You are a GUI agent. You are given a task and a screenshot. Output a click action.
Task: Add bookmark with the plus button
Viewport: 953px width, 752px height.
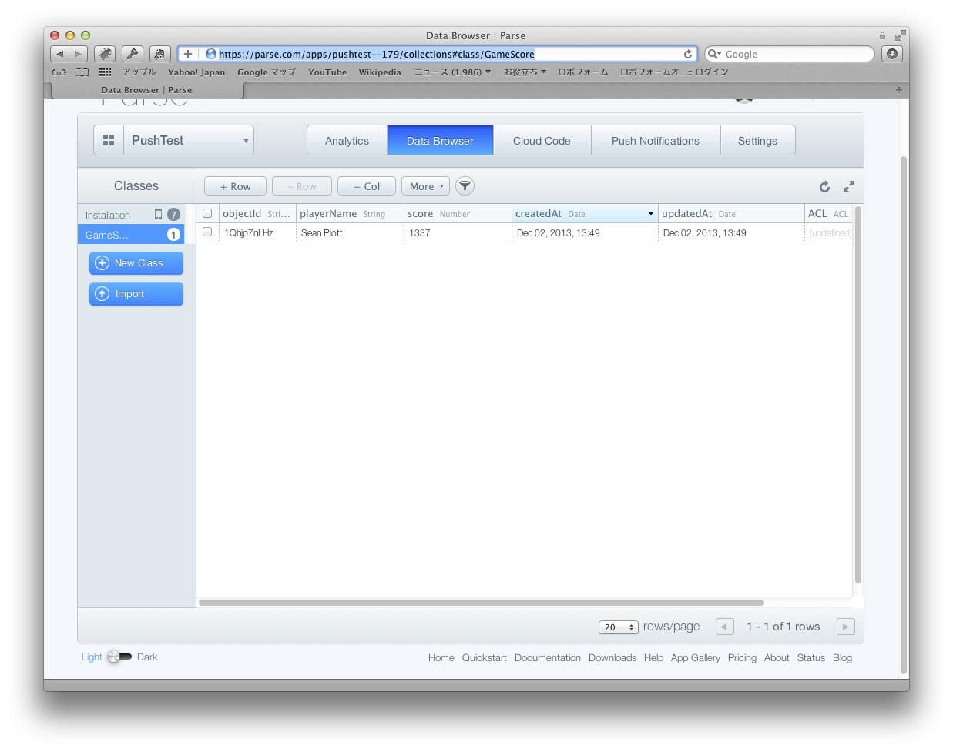[188, 54]
